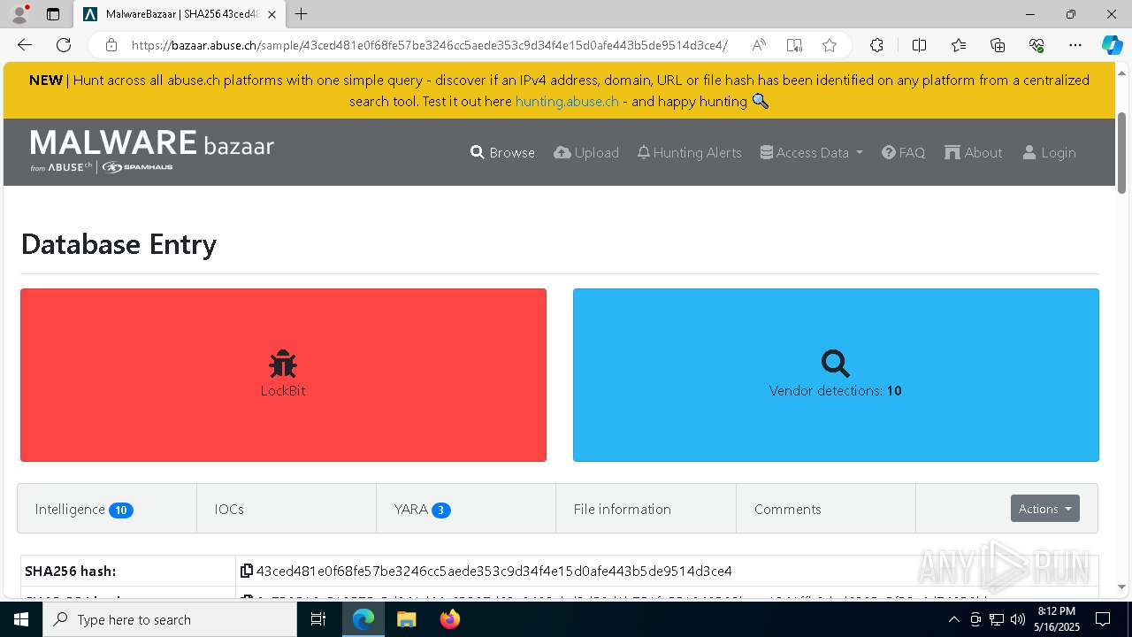Screen dimensions: 1132x637
Task: Switch to the Intelligence tab
Action: pyautogui.click(x=107, y=509)
